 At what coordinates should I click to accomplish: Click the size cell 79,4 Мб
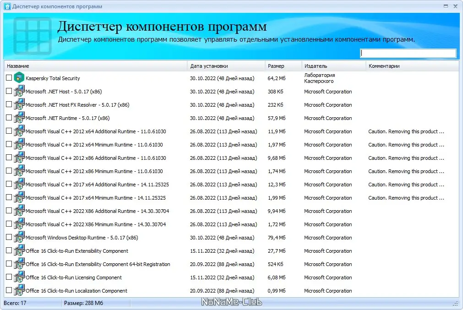pos(277,238)
